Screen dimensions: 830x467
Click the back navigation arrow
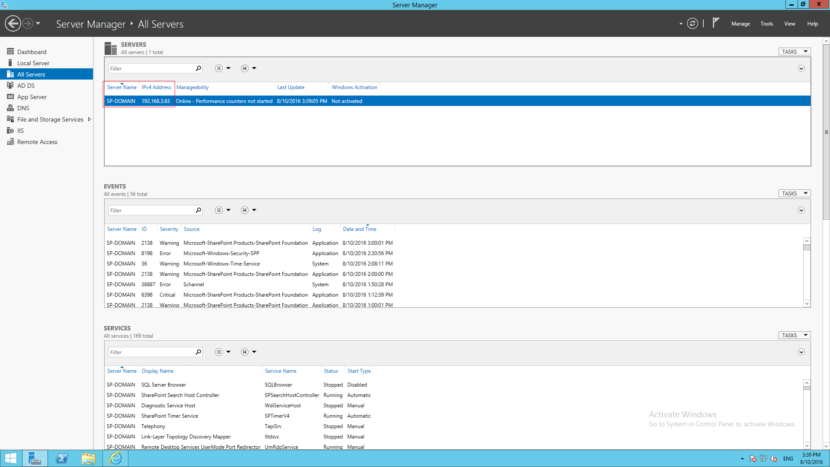(13, 23)
